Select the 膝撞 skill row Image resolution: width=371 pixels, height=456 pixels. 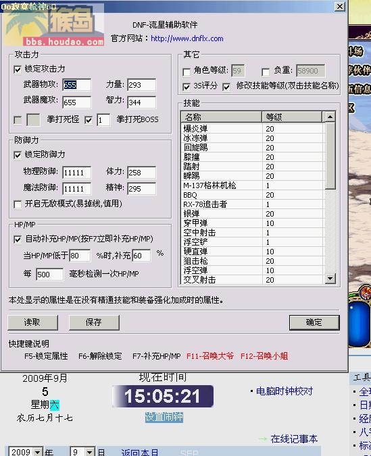pyautogui.click(x=252, y=157)
